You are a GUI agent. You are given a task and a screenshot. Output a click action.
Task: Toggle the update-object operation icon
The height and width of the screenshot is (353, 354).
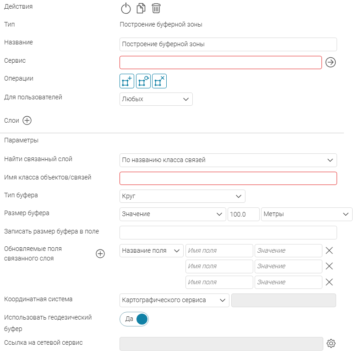[143, 81]
